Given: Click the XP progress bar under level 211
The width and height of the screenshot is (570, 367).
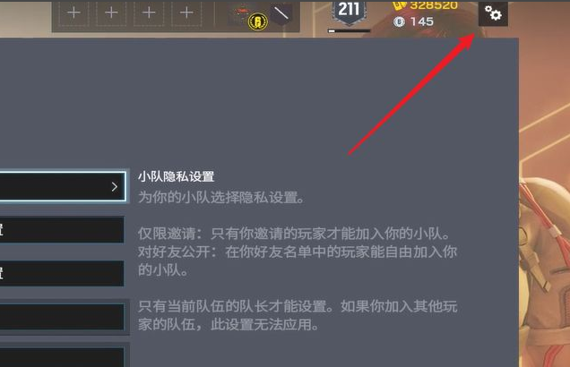Looking at the screenshot, I should 349,30.
